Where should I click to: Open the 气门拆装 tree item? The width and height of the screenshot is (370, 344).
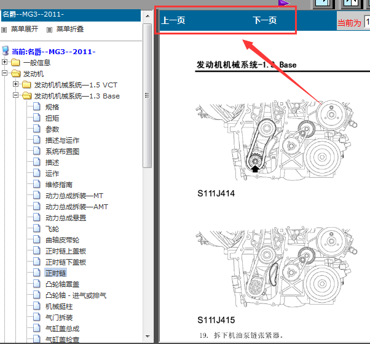click(59, 318)
